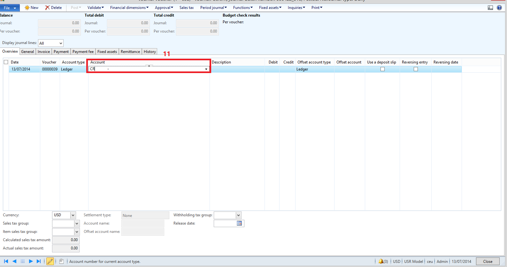This screenshot has height=267, width=507.
Task: Click Sales tax toolbar button
Action: [x=187, y=8]
